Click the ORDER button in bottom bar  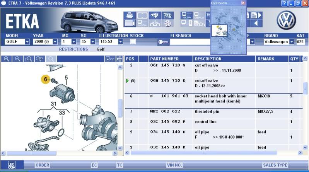tap(43, 165)
